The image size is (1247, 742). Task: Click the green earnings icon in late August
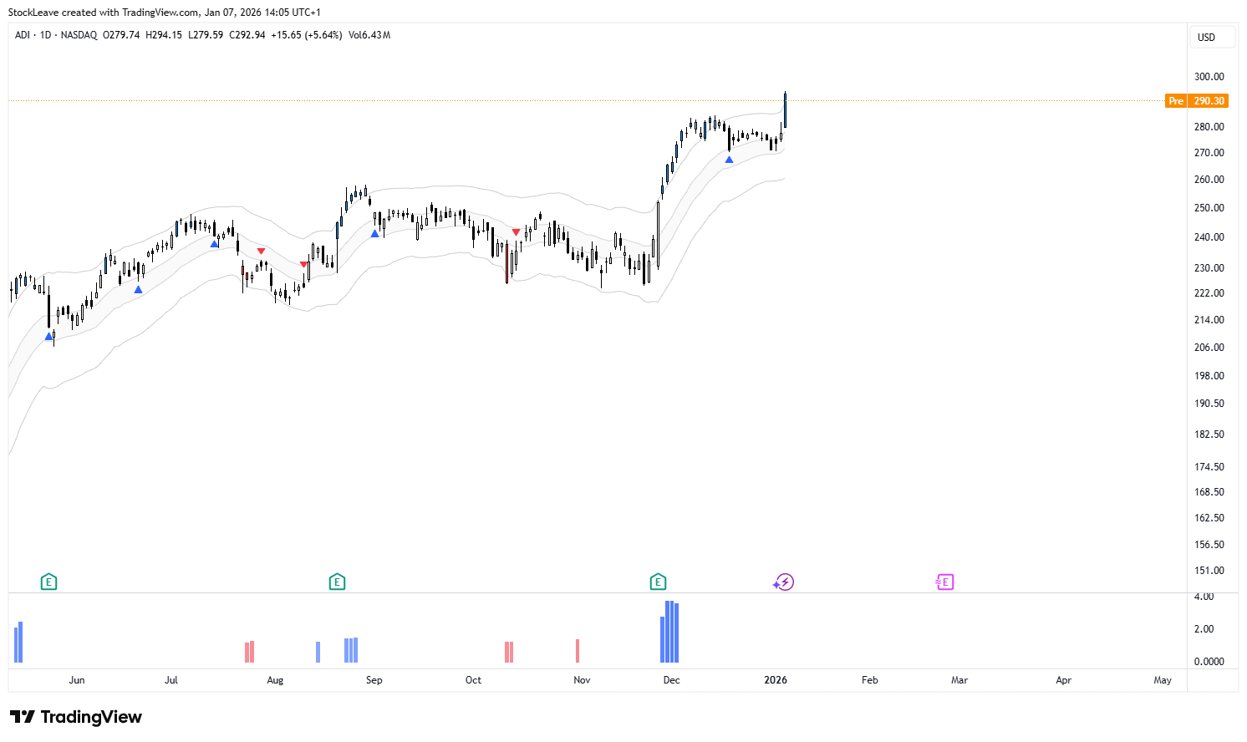click(x=337, y=582)
